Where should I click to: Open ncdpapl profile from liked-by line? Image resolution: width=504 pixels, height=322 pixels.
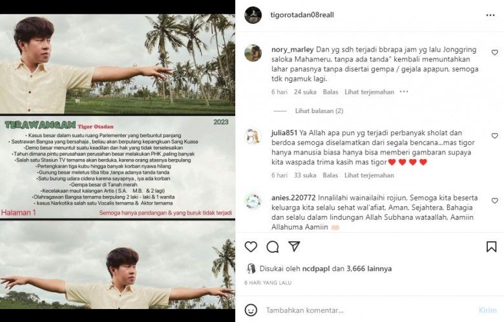pos(315,268)
